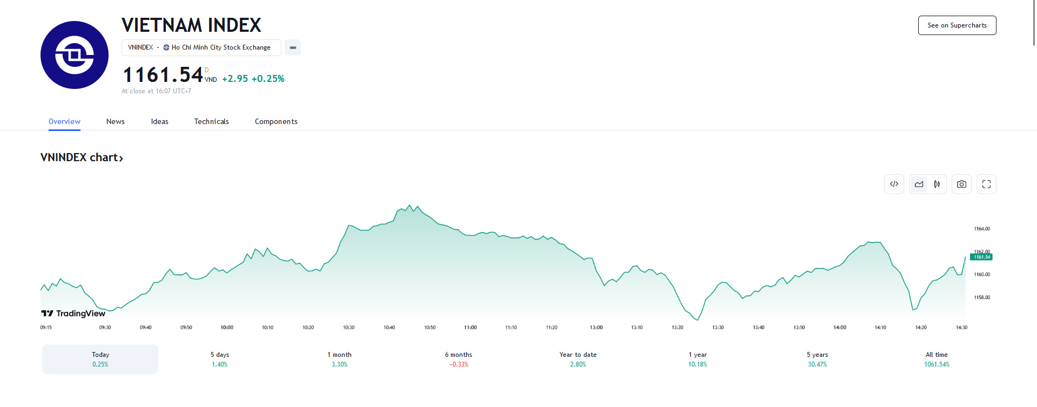Click the minus button beside exchange name

[x=293, y=47]
